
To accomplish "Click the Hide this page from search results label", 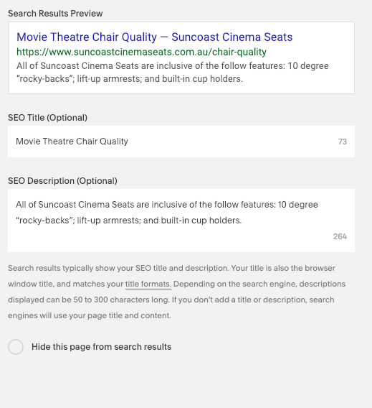I will tap(102, 347).
